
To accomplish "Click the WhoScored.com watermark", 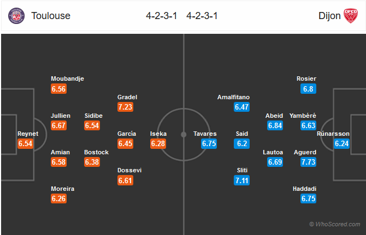I will (x=335, y=224).
